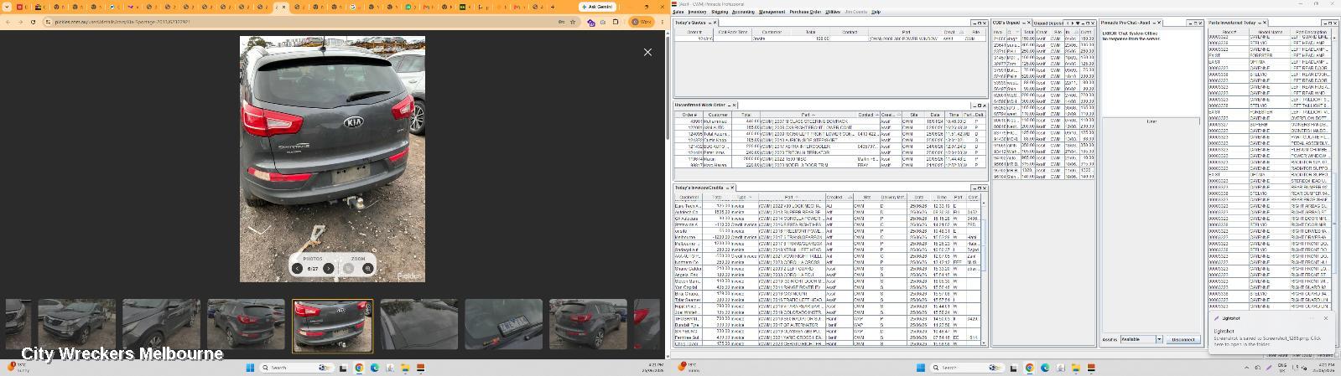Open the purple extension icon in toolbar

click(591, 22)
